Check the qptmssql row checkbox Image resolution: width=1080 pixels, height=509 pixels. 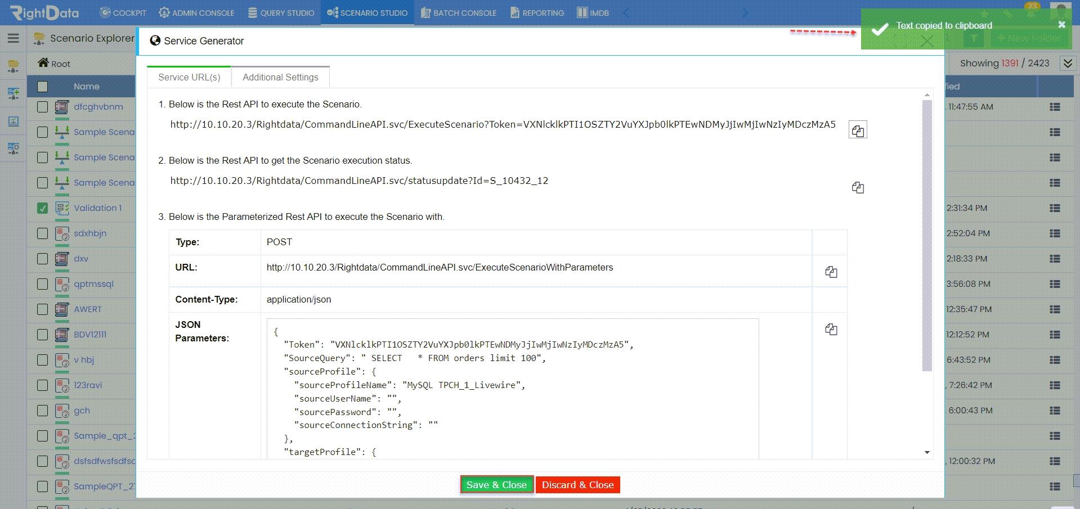tap(43, 284)
